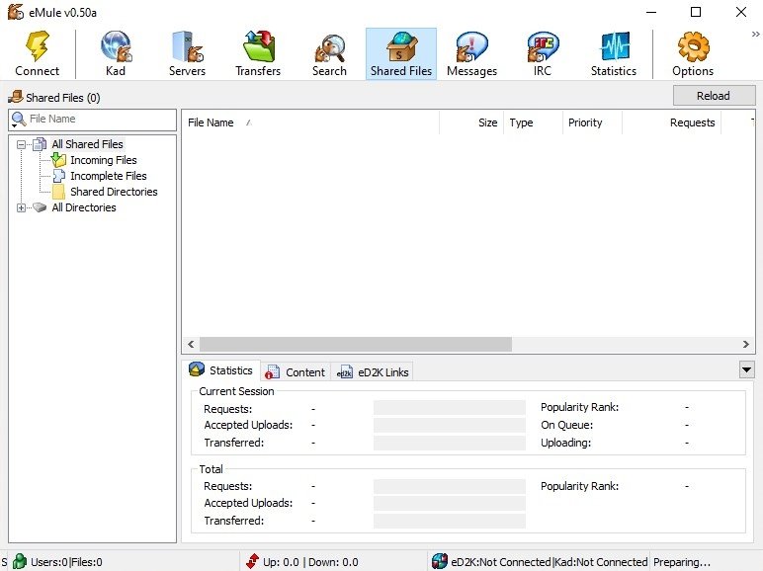Open the IRC window
763x571 pixels.
click(x=542, y=53)
